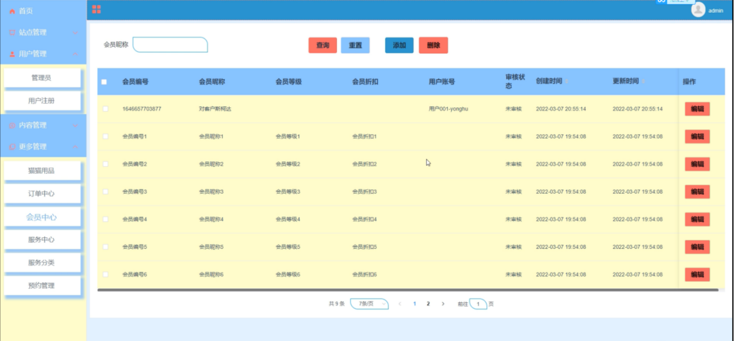Click the grid menu icon in top bar

(96, 9)
